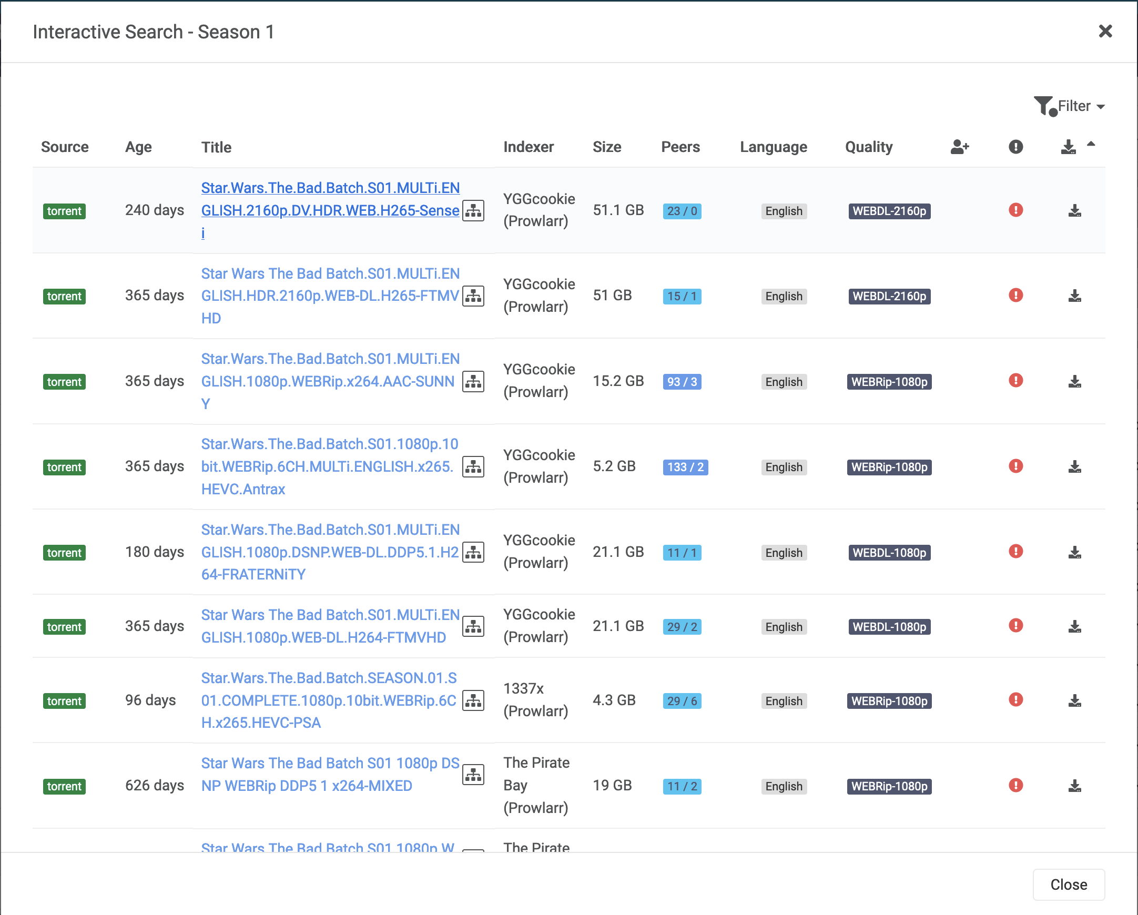Open scene mapping icon for FRATERNiTY release
Screen dimensions: 1138x915
(473, 553)
